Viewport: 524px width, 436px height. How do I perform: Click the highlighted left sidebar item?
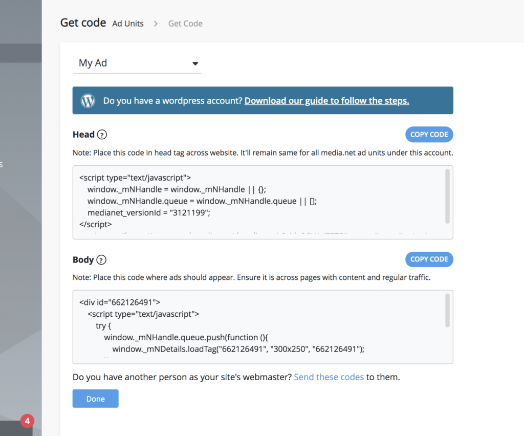click(20, 53)
